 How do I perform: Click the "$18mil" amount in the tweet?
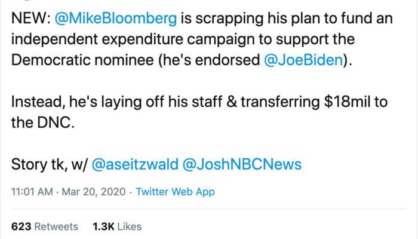coord(348,102)
